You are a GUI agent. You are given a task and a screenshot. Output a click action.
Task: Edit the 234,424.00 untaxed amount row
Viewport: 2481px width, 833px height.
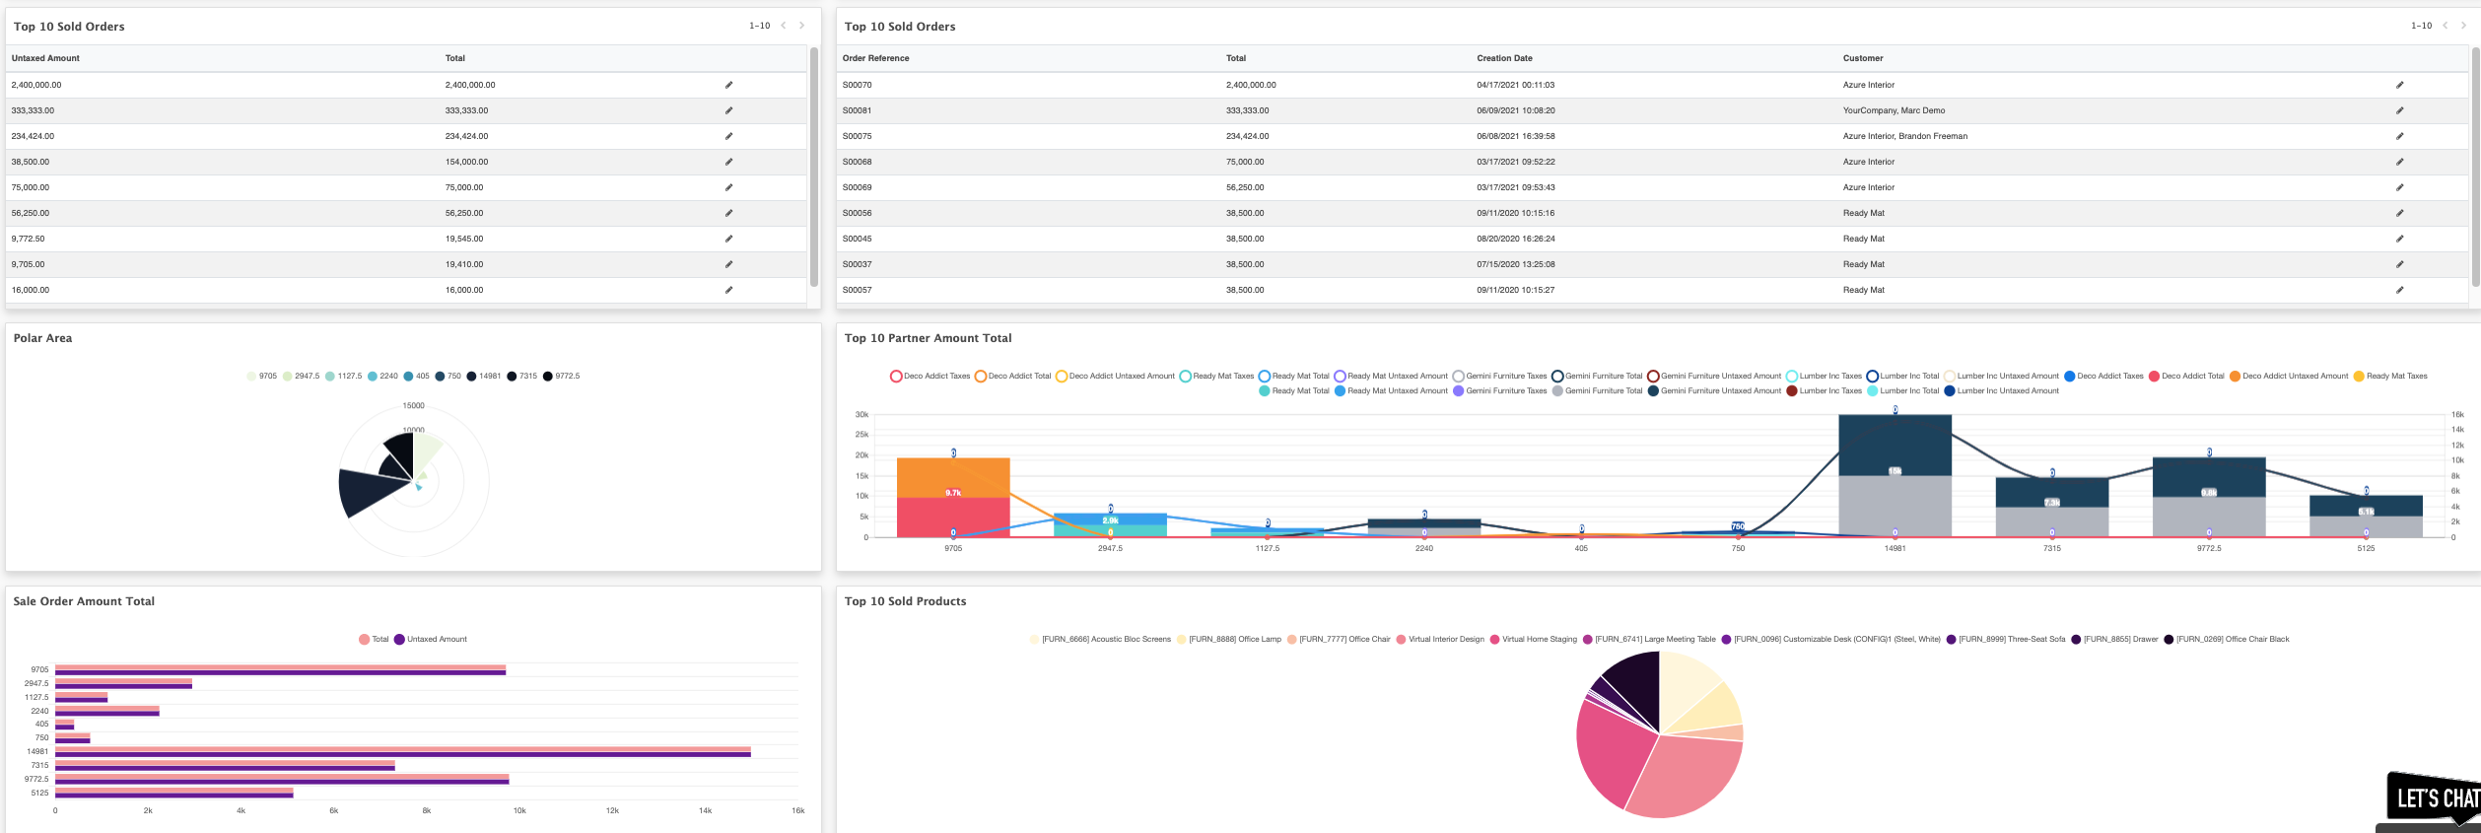[728, 136]
